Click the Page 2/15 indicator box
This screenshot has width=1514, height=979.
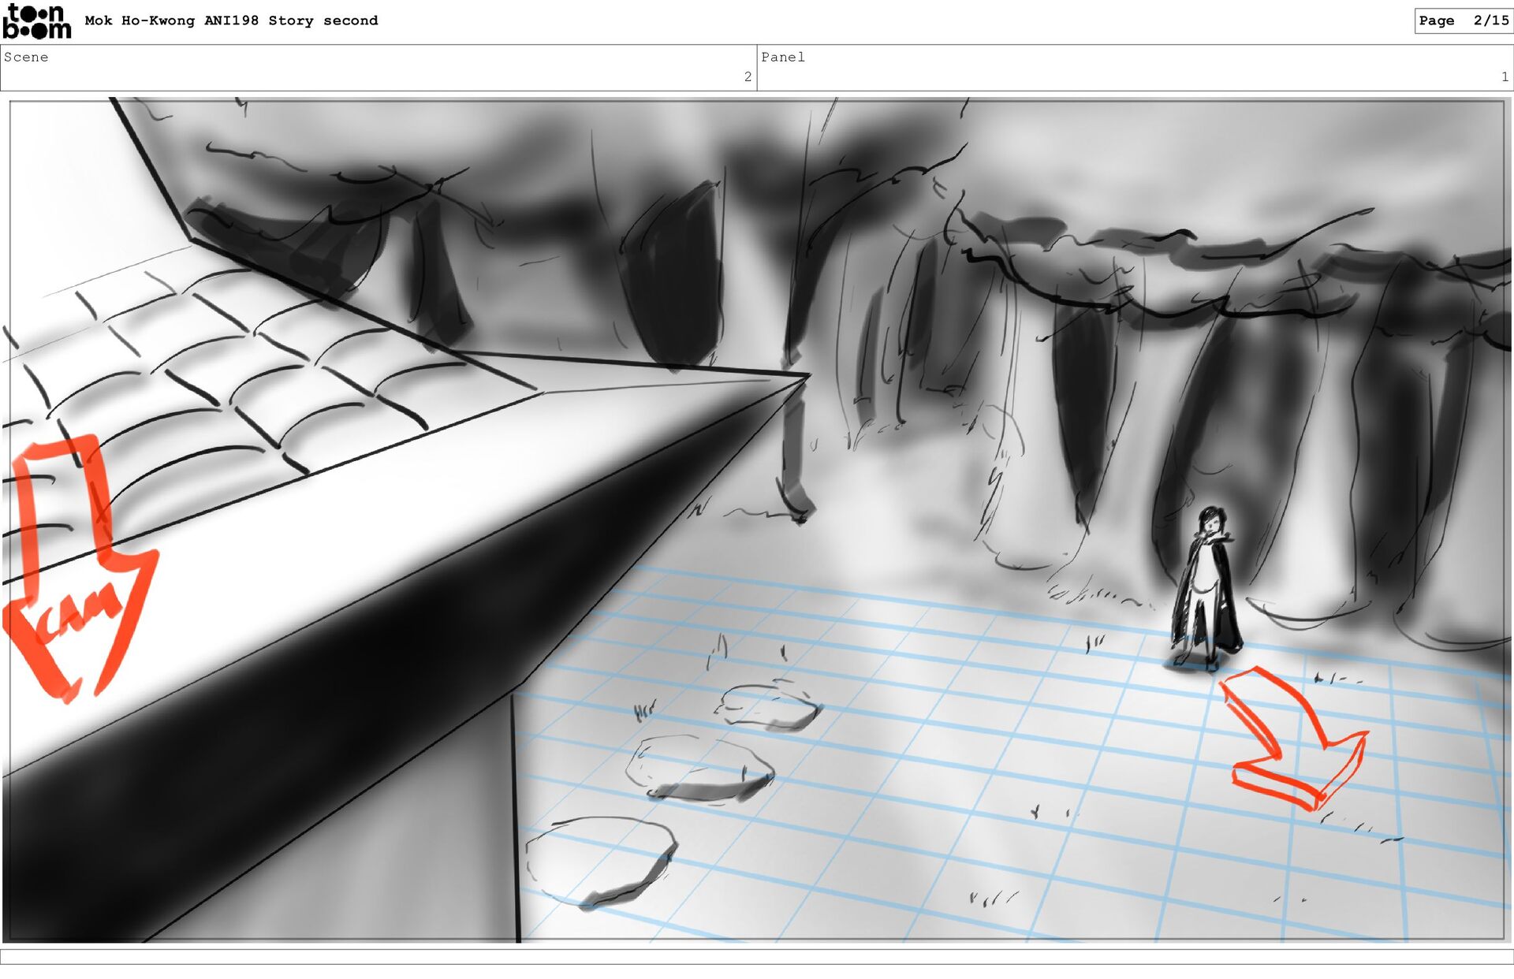click(1463, 21)
